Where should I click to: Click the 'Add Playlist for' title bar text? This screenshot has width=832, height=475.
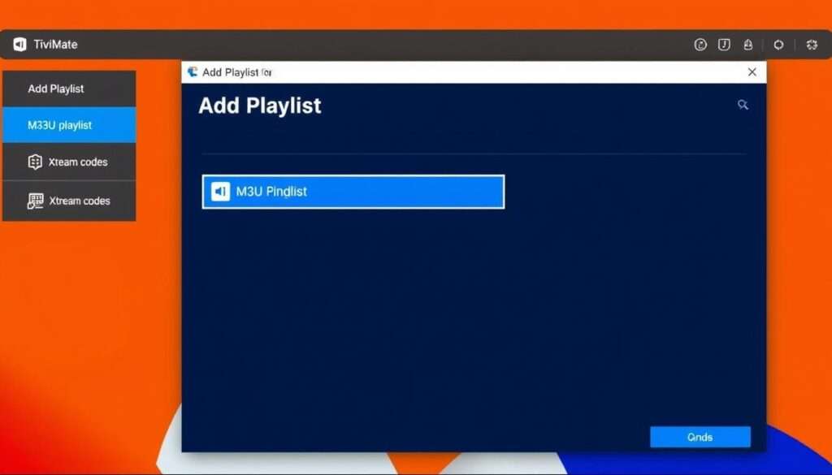pos(237,72)
